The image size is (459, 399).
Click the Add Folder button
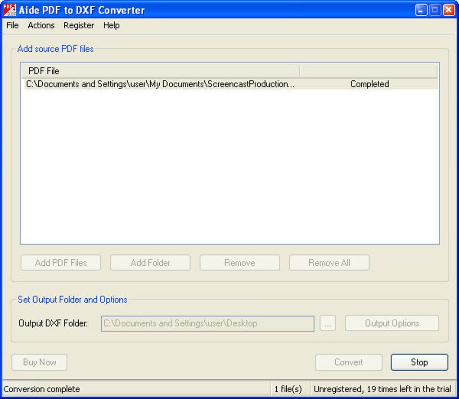pyautogui.click(x=150, y=263)
